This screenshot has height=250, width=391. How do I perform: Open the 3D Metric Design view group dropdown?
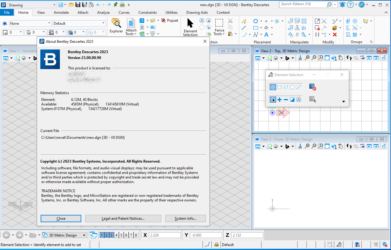point(64,235)
